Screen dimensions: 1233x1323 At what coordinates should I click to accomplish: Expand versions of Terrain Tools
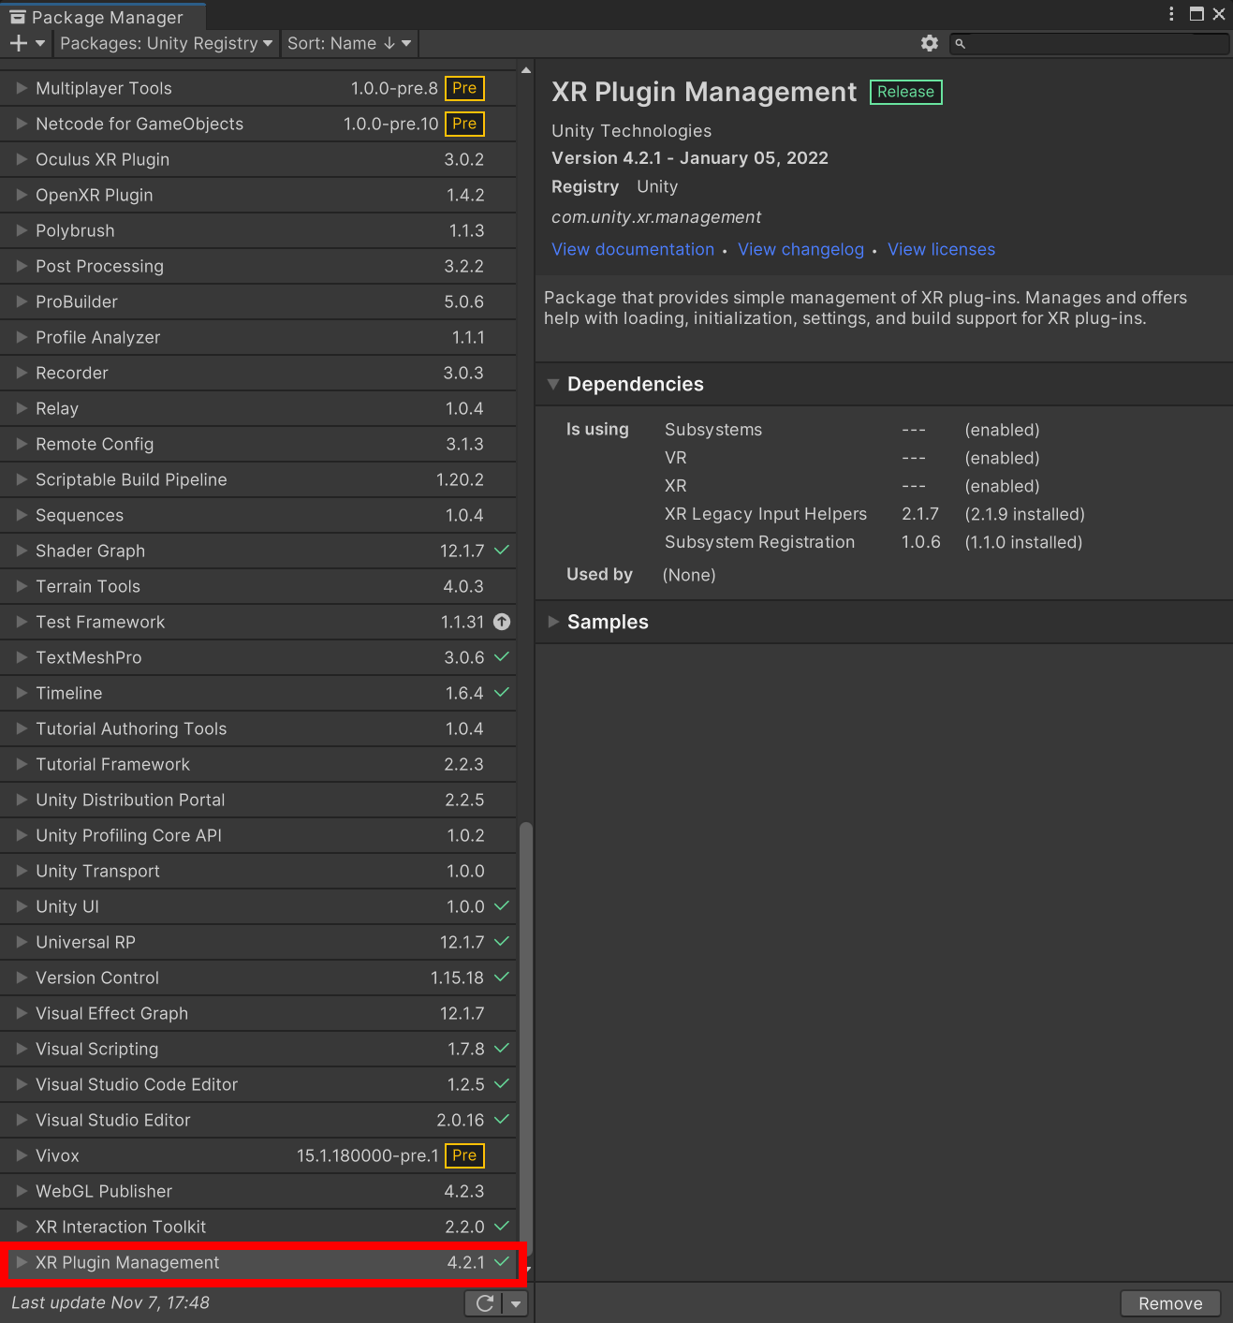point(22,586)
